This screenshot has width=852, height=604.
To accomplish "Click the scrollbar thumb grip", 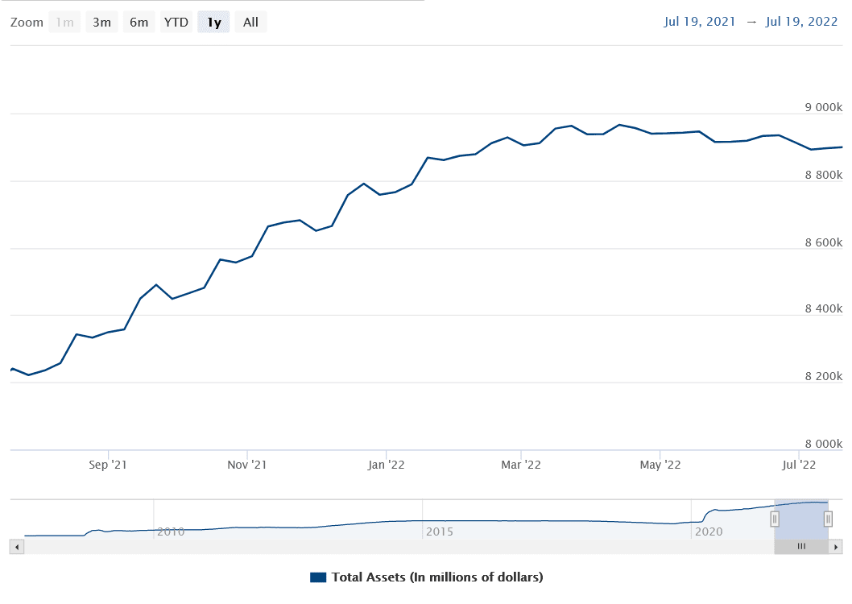I will 801,547.
